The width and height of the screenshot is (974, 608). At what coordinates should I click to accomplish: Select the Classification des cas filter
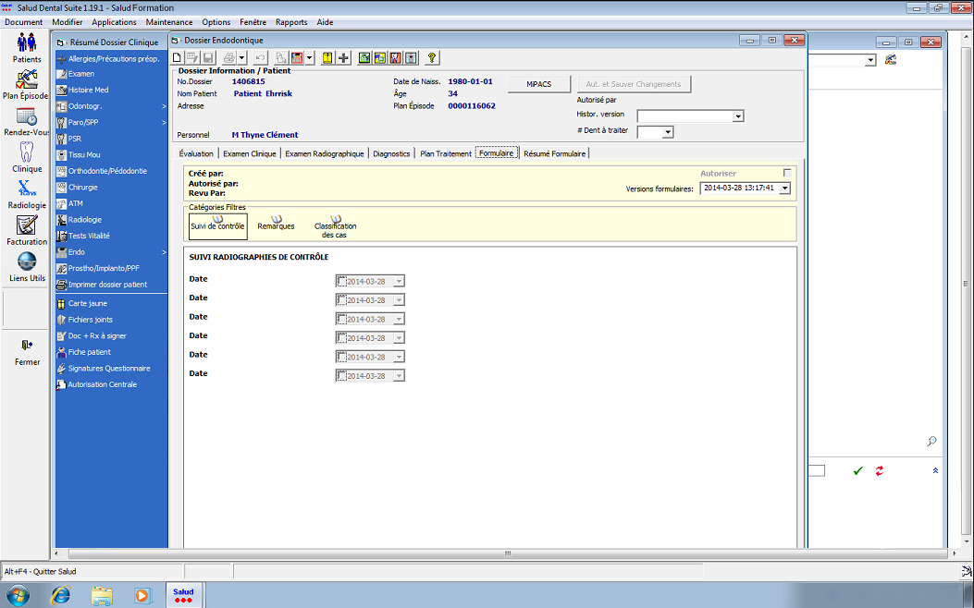(335, 227)
